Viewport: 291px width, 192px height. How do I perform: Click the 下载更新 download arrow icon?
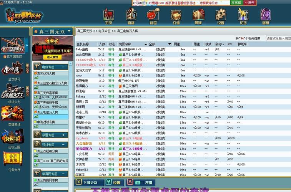(78, 182)
